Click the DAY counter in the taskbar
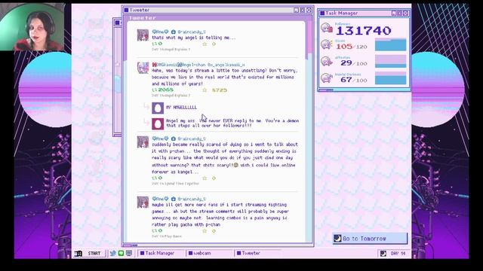 pyautogui.click(x=398, y=254)
